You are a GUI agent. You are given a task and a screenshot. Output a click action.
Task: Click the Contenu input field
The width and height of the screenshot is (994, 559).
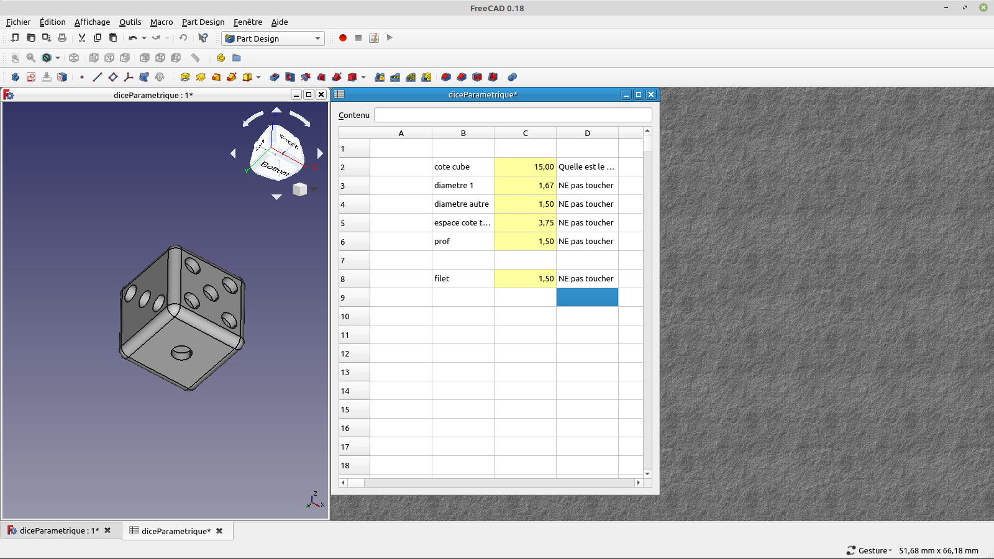point(513,115)
